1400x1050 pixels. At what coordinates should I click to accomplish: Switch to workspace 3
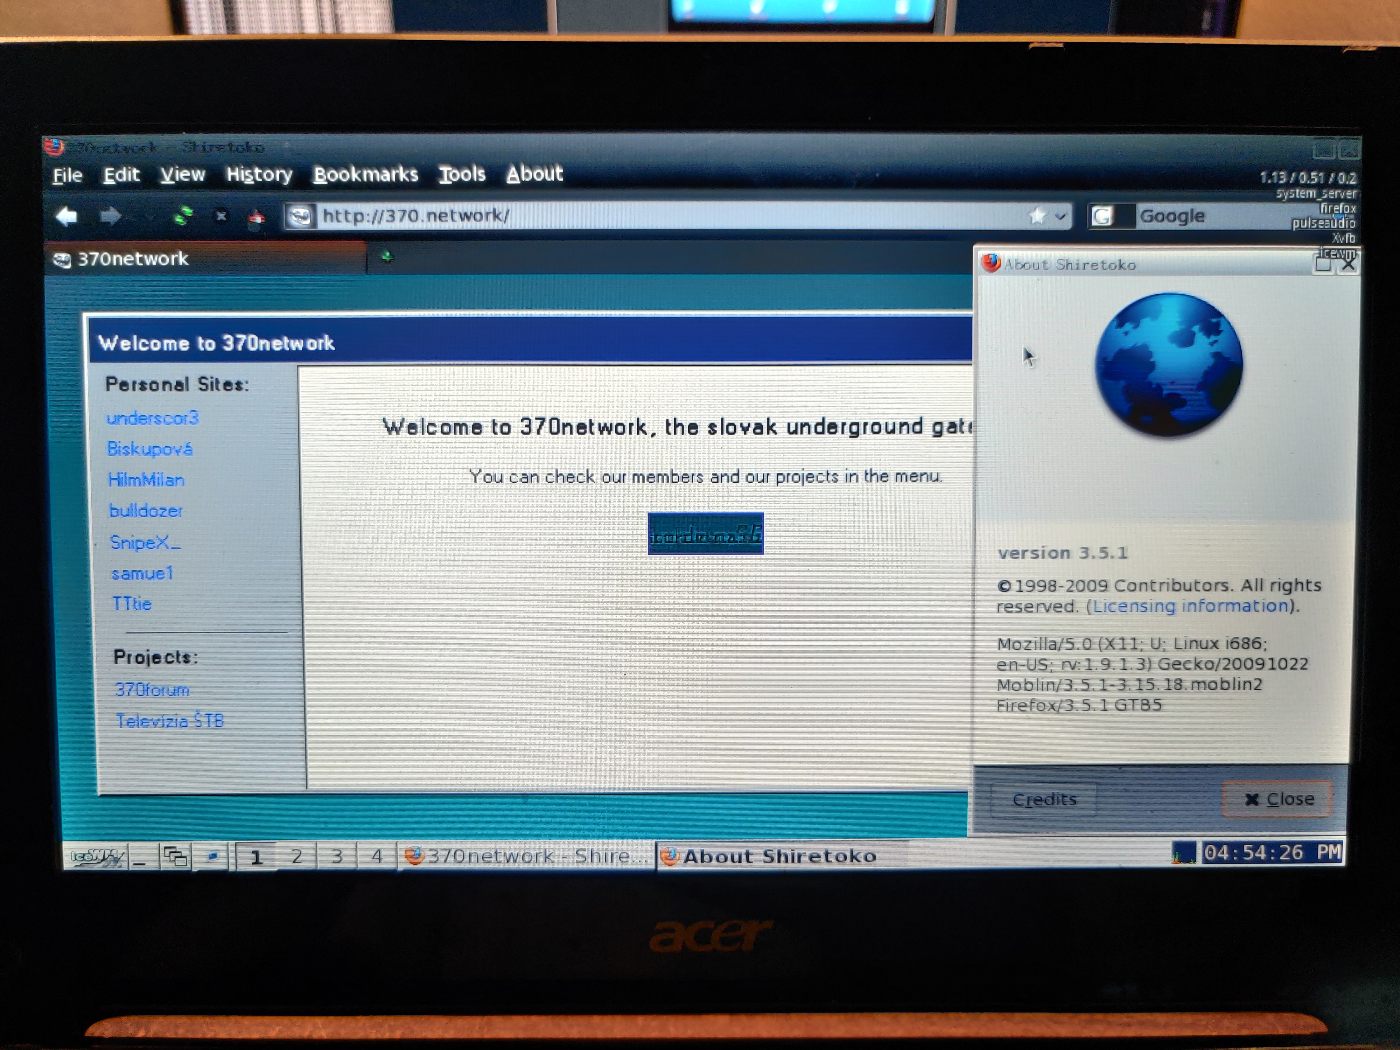click(x=337, y=856)
